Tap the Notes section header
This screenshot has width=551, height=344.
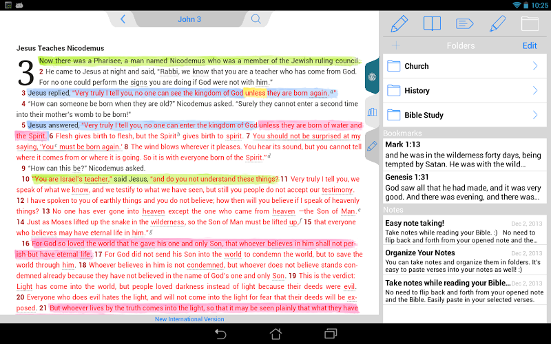393,210
